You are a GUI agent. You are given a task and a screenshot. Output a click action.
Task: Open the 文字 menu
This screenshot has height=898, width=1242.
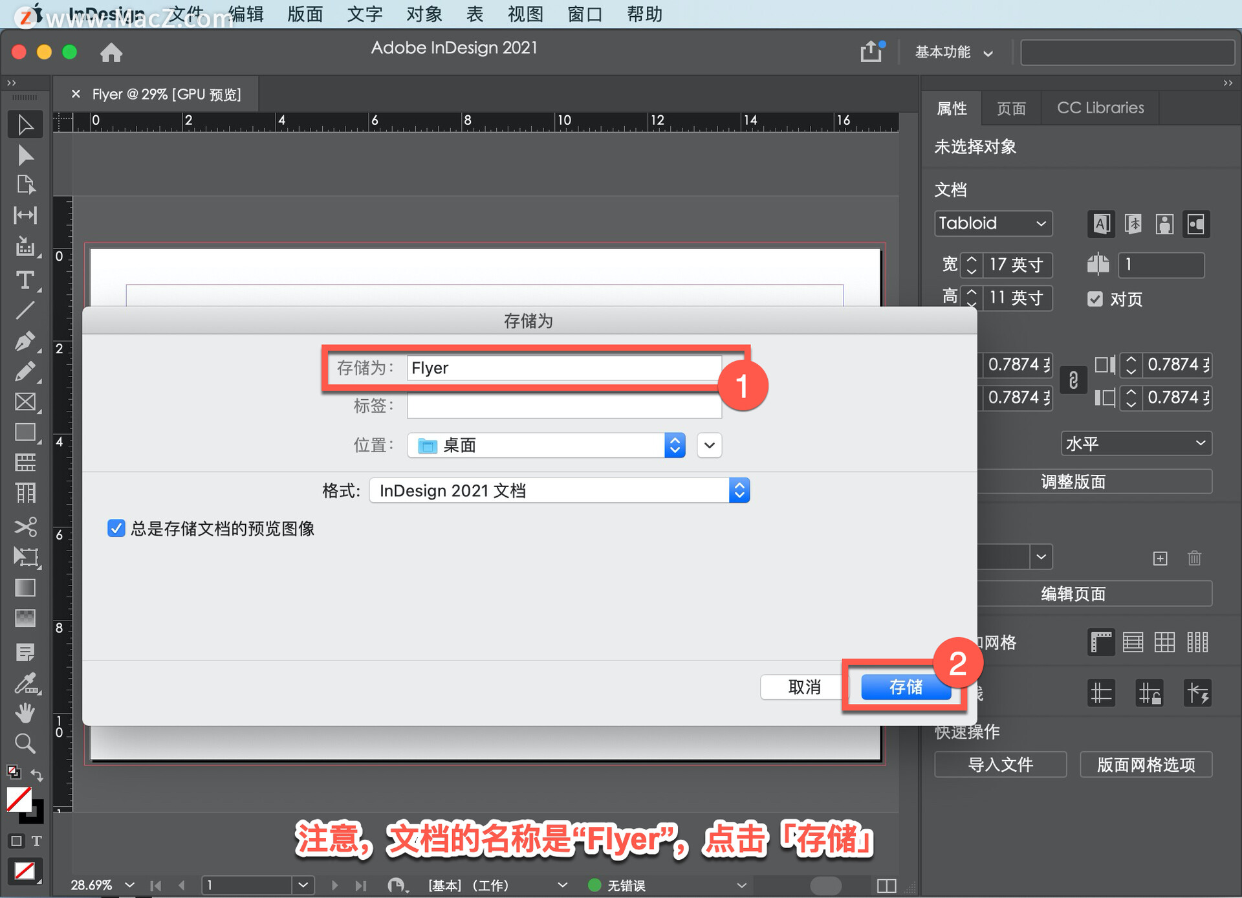point(364,14)
